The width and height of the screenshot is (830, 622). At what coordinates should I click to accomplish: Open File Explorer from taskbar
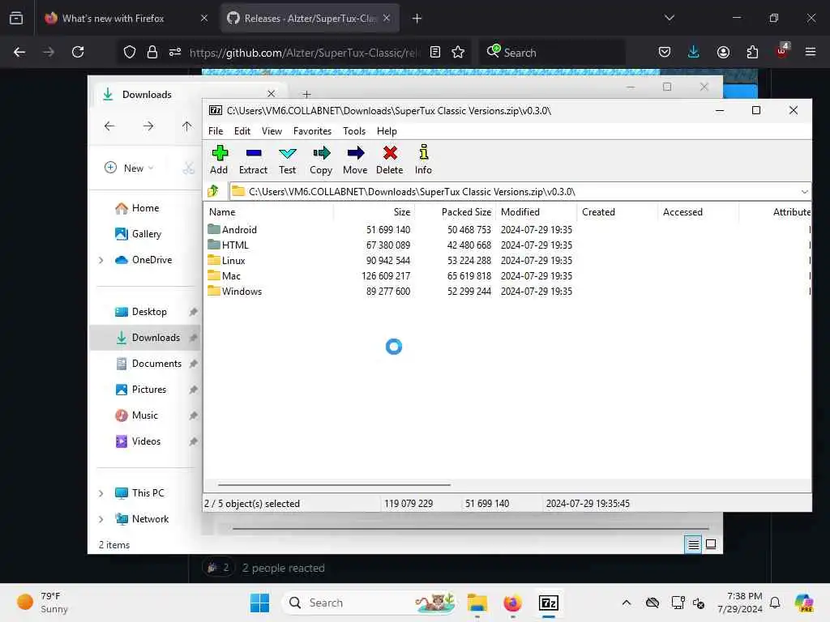(477, 603)
